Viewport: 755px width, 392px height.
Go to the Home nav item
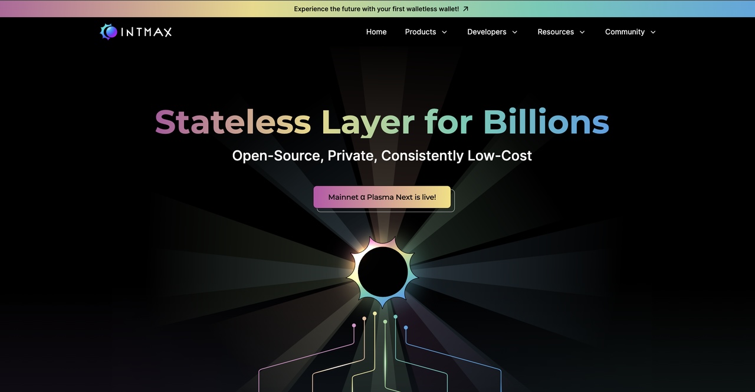click(376, 32)
